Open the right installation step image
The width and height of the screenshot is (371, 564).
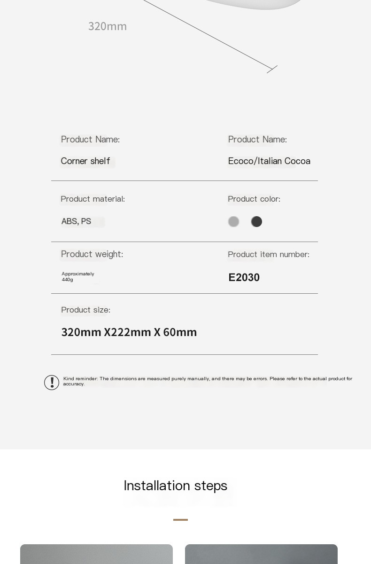[x=261, y=554]
